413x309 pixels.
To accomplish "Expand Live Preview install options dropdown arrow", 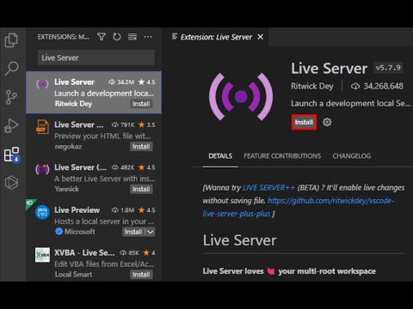I will 151,232.
